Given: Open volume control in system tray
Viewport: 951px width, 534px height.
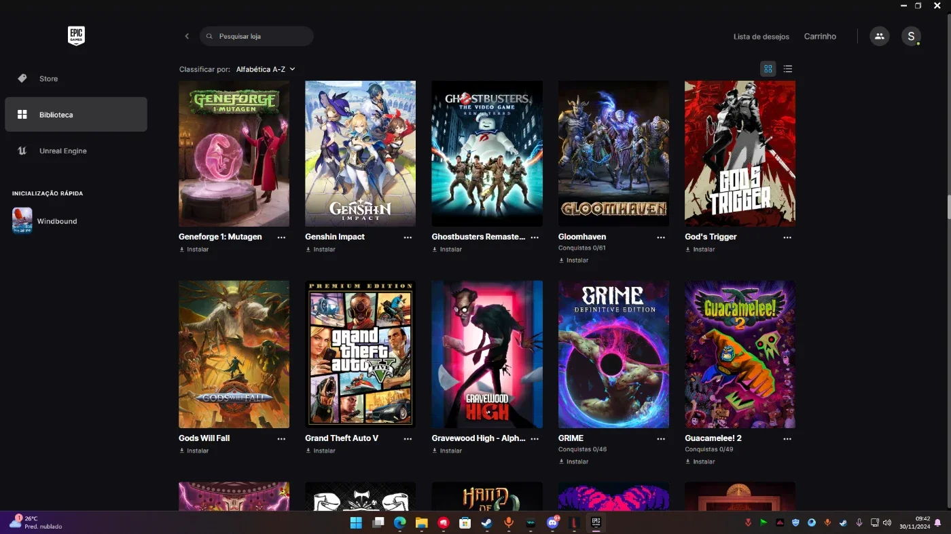Looking at the screenshot, I should pyautogui.click(x=887, y=522).
